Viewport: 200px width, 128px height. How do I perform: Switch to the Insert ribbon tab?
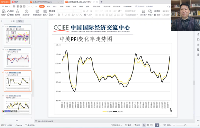pos(48,6)
